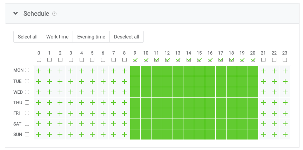Deselect the green Wednesday hour 14 cell
The height and width of the screenshot is (150, 303).
(x=189, y=92)
